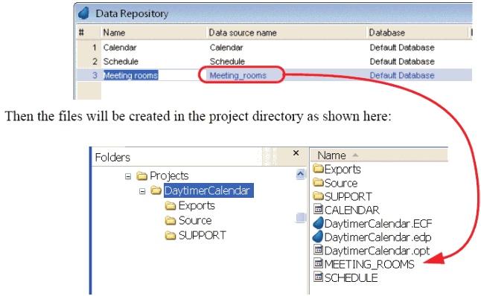Click the SCHEDULE file icon
The width and height of the screenshot is (481, 296).
point(319,277)
